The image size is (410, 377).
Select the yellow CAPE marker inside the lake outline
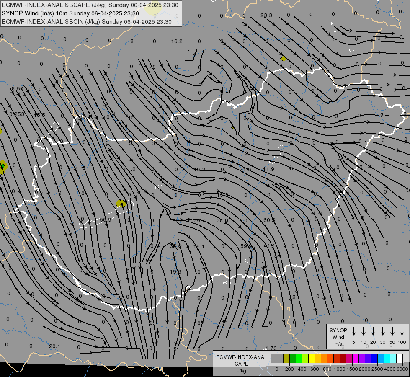121,204
